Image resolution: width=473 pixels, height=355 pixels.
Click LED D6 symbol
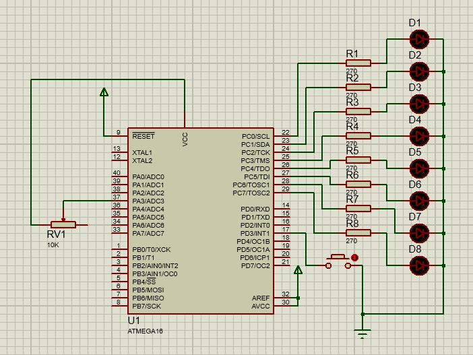click(419, 201)
